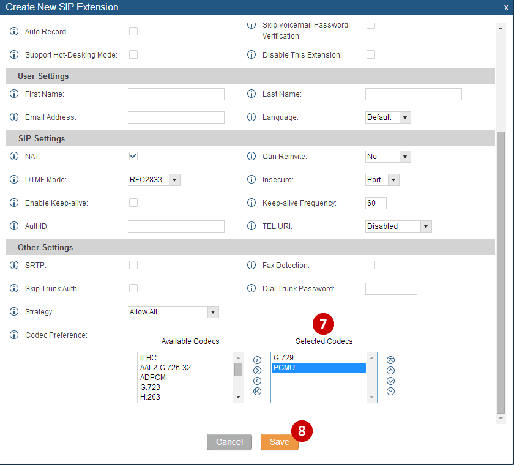Viewport: 514px width, 465px height.
Task: Select G.729 in Selected Codecs list
Action: [318, 358]
